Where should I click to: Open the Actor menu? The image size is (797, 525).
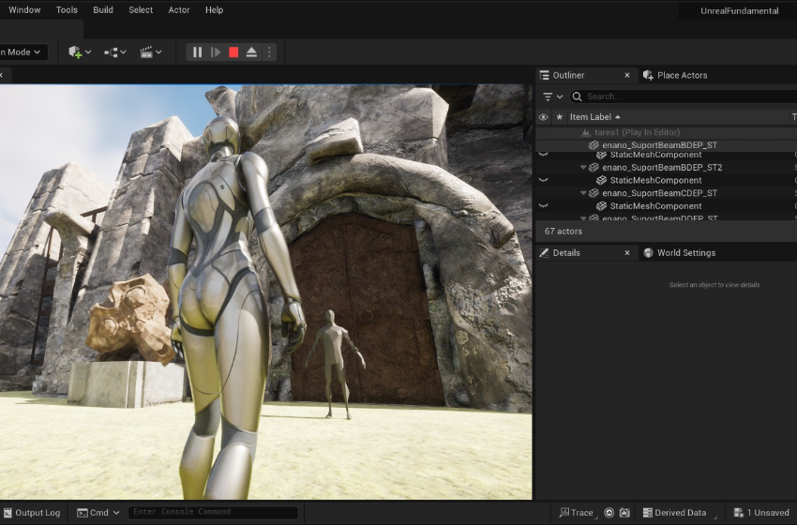179,9
